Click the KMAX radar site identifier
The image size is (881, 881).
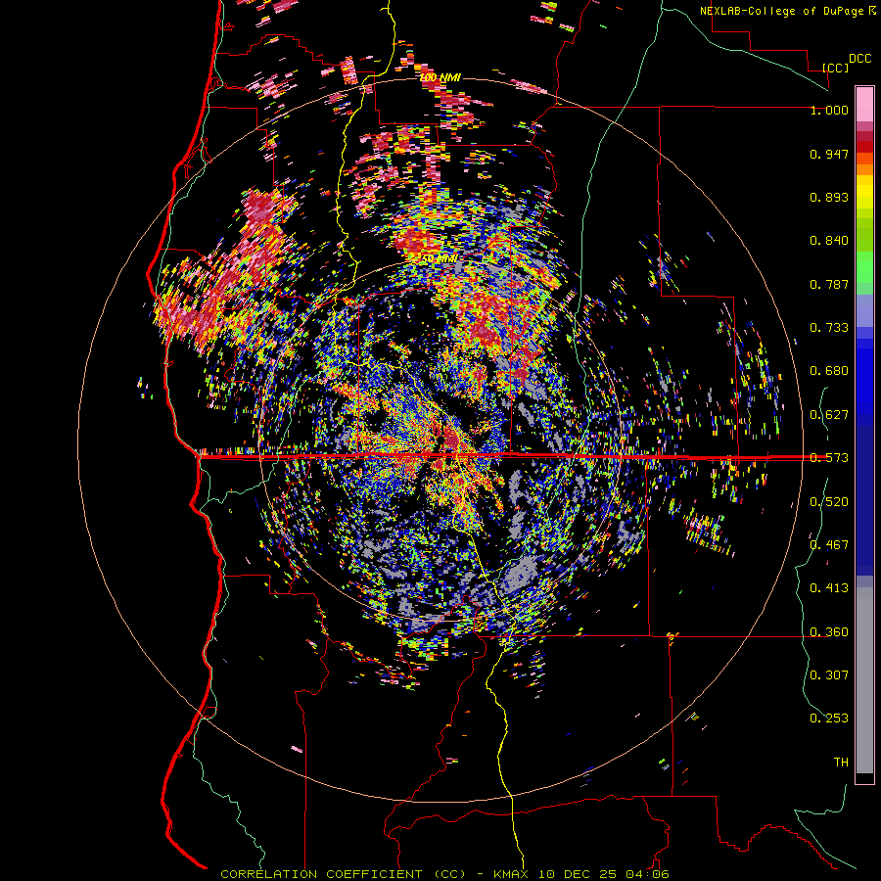511,874
